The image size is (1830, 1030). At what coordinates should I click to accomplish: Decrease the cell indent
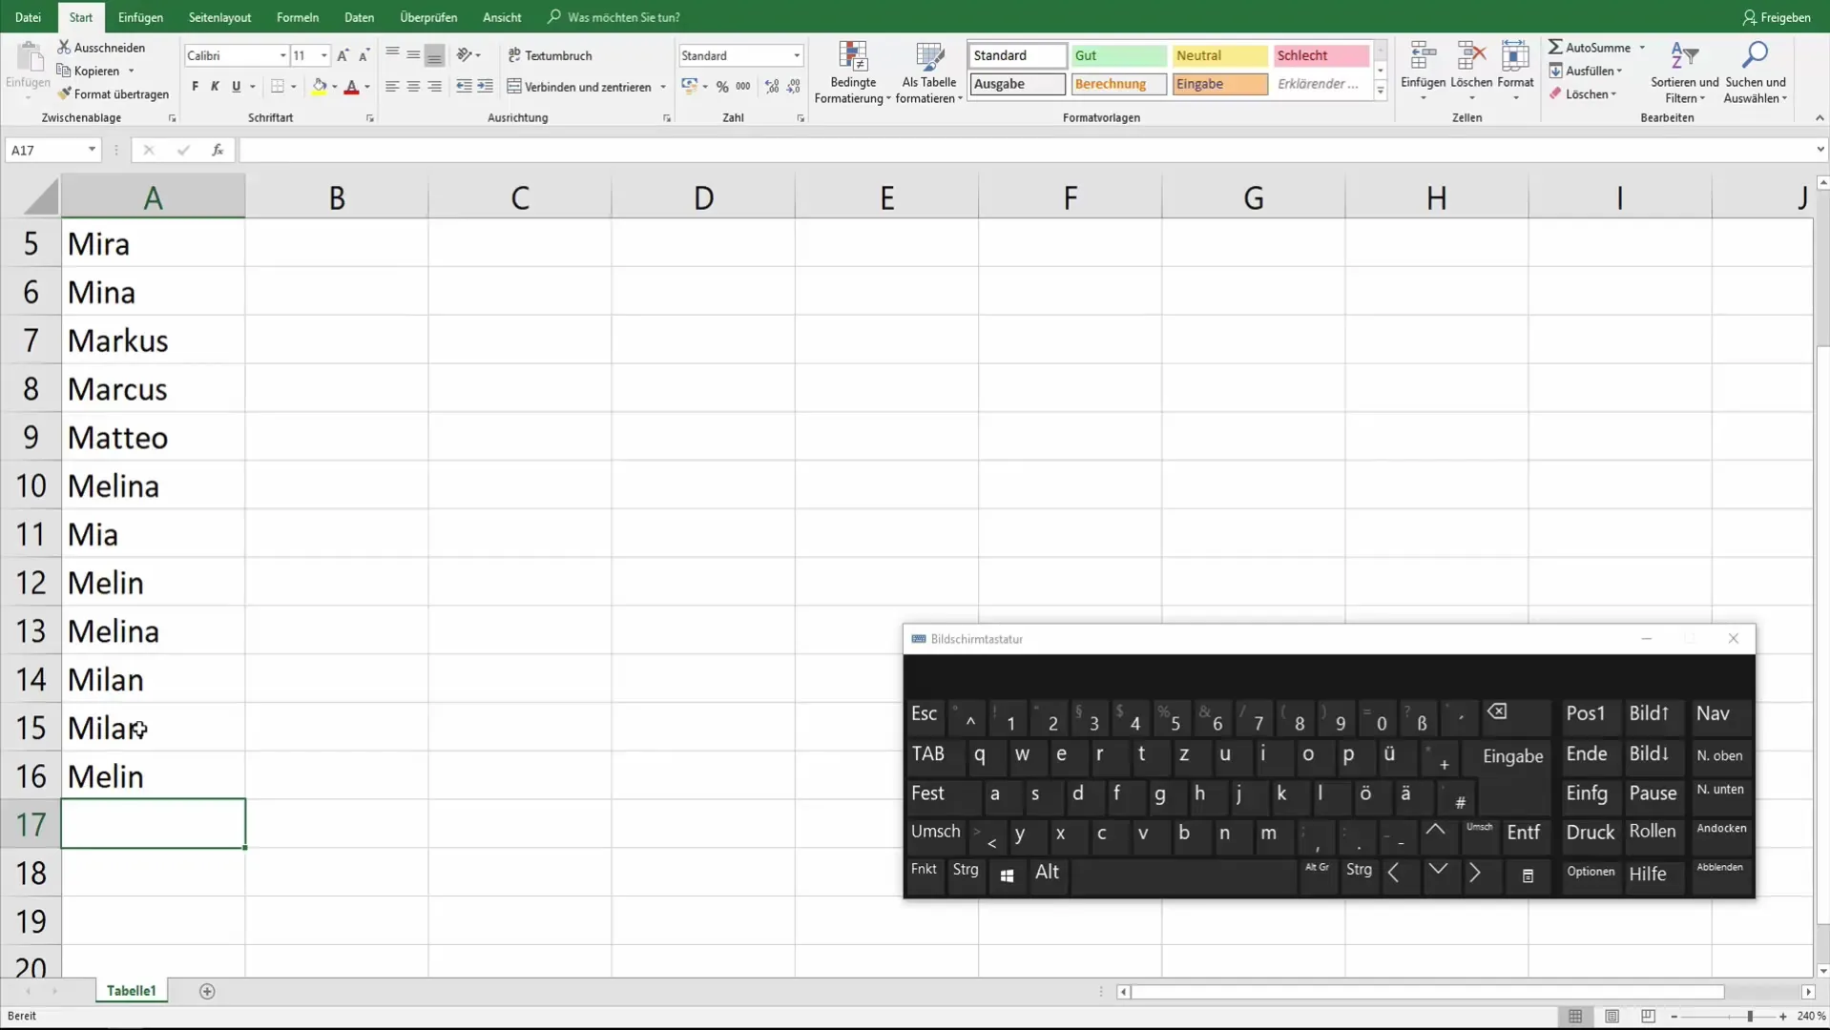pyautogui.click(x=464, y=87)
